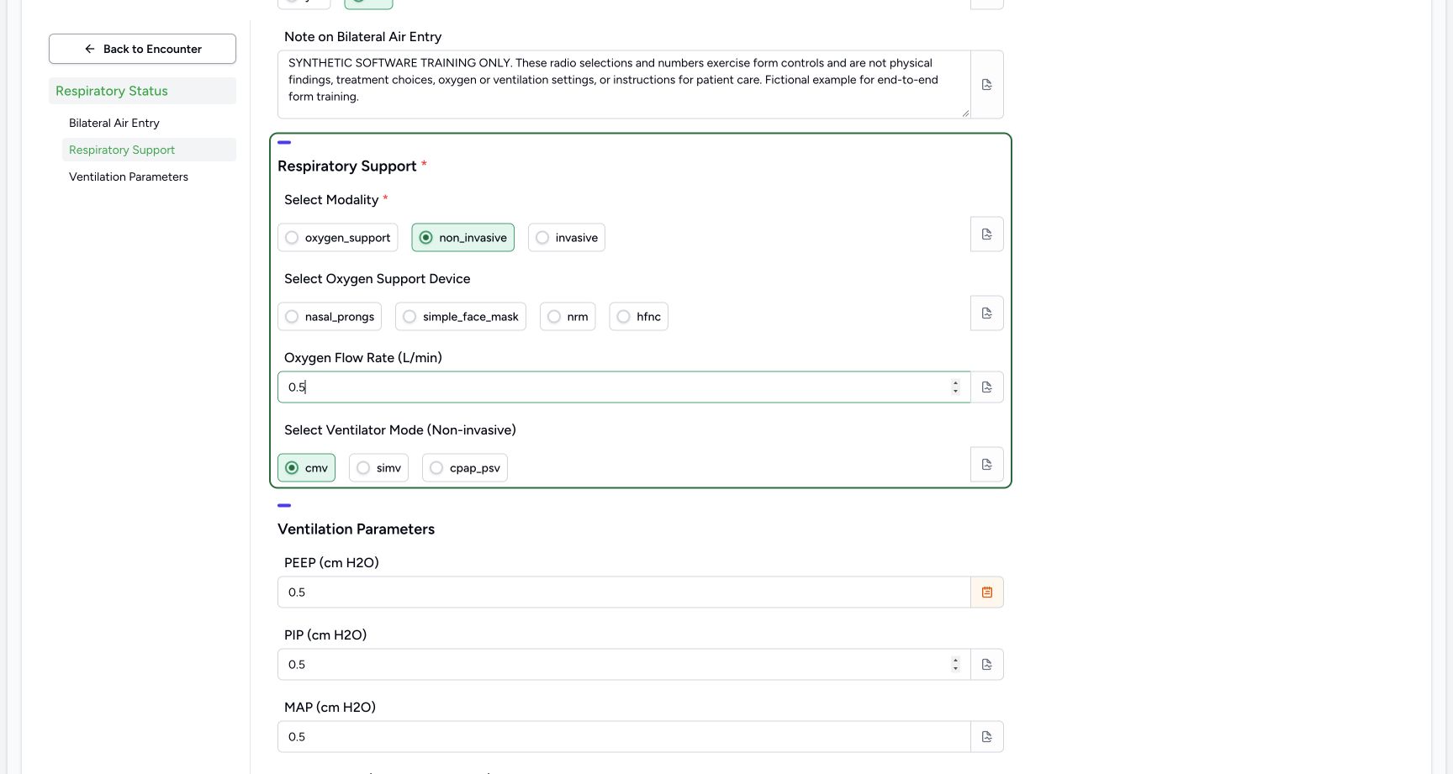The width and height of the screenshot is (1453, 774).
Task: Choose invasive modality option
Action: [566, 238]
